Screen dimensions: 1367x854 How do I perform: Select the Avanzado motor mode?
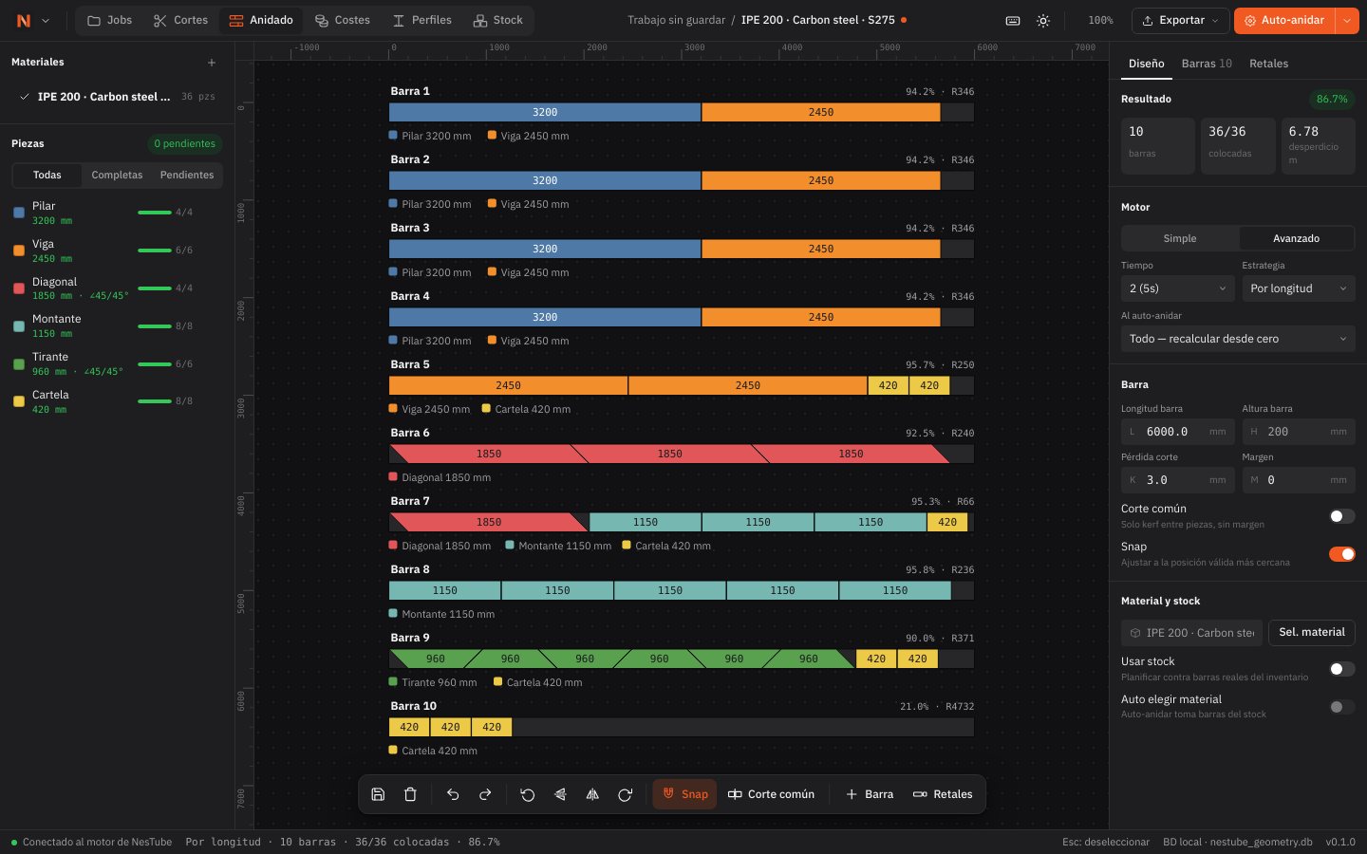[1296, 238]
